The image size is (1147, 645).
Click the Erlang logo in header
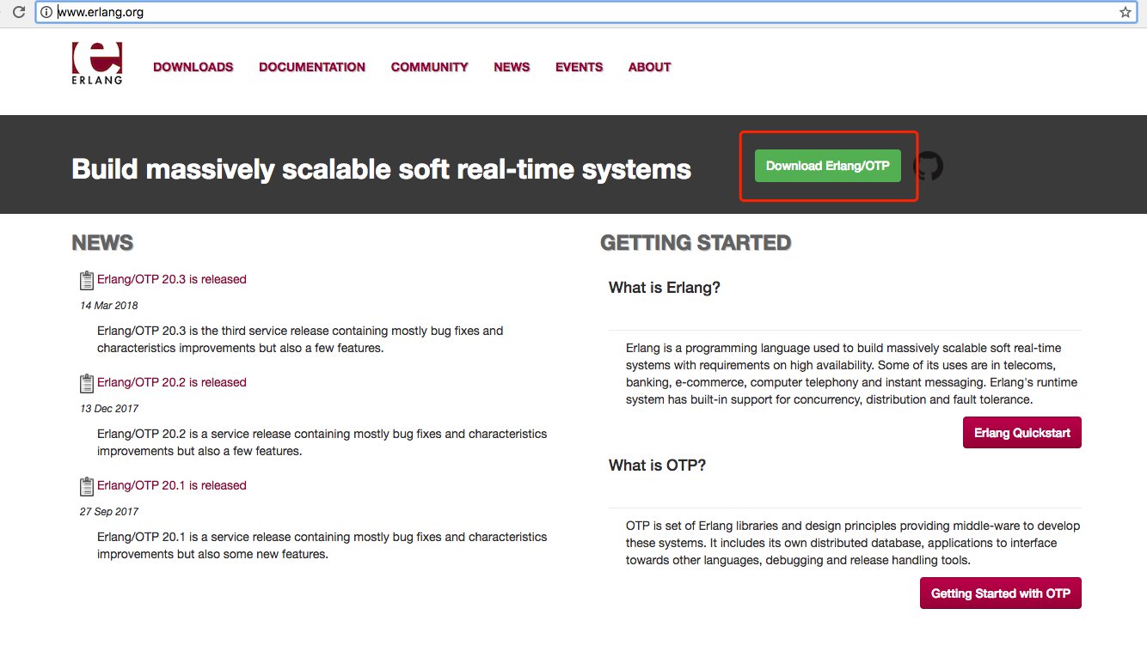97,64
